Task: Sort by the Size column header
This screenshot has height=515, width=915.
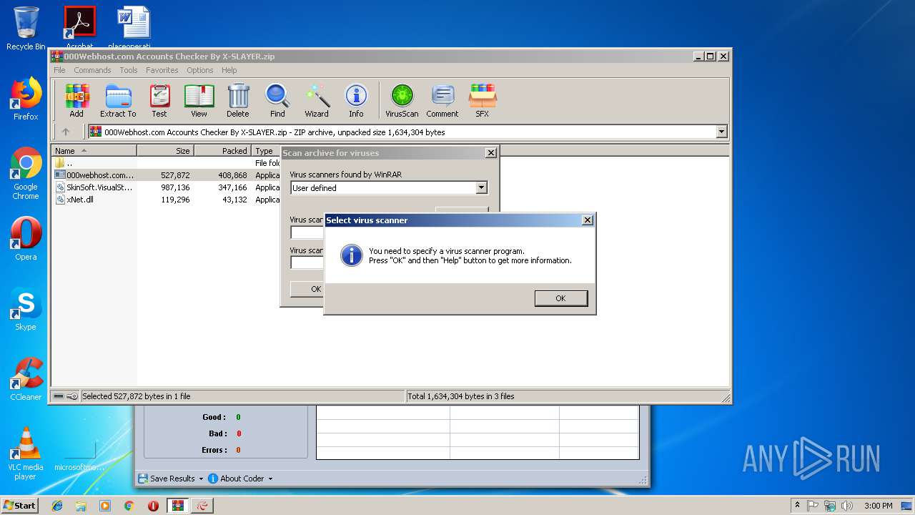Action: [165, 151]
